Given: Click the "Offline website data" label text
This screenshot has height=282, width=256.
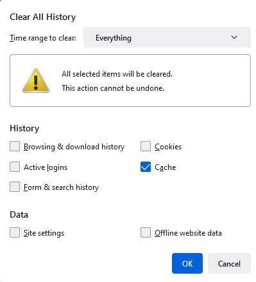Looking at the screenshot, I should pos(188,233).
